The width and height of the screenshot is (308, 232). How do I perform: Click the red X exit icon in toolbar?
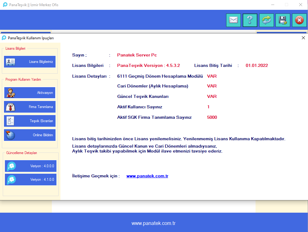point(299,20)
